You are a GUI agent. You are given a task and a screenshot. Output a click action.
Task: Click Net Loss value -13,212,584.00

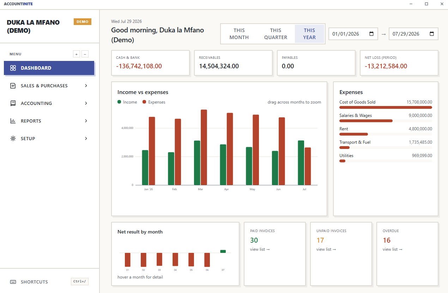386,66
